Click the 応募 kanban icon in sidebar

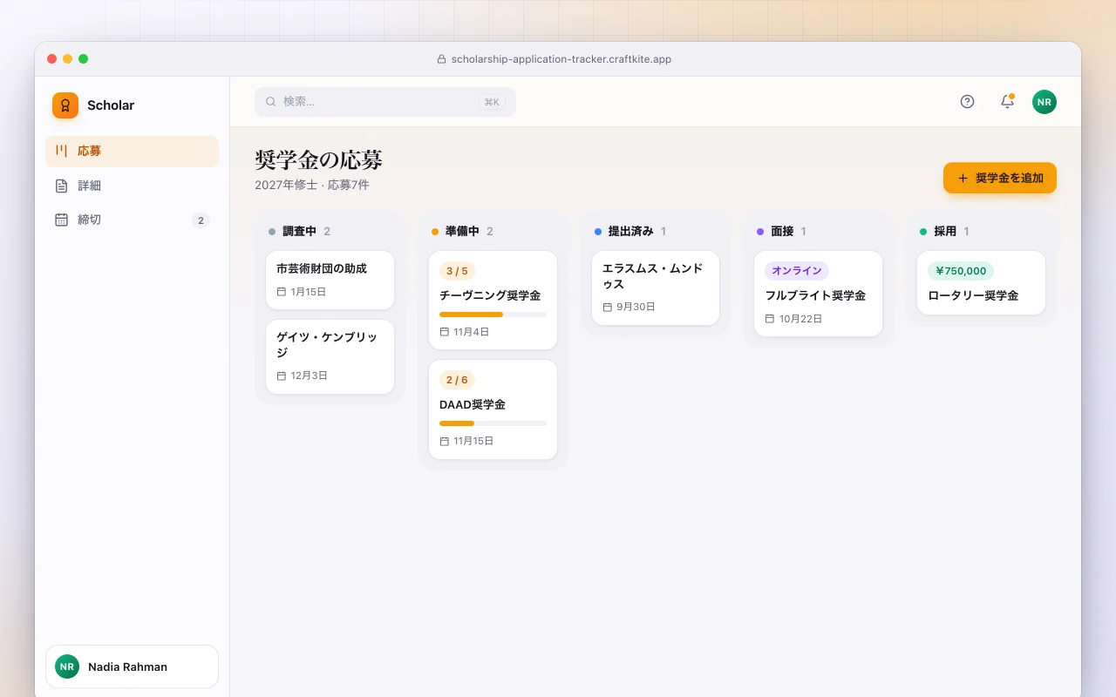61,151
